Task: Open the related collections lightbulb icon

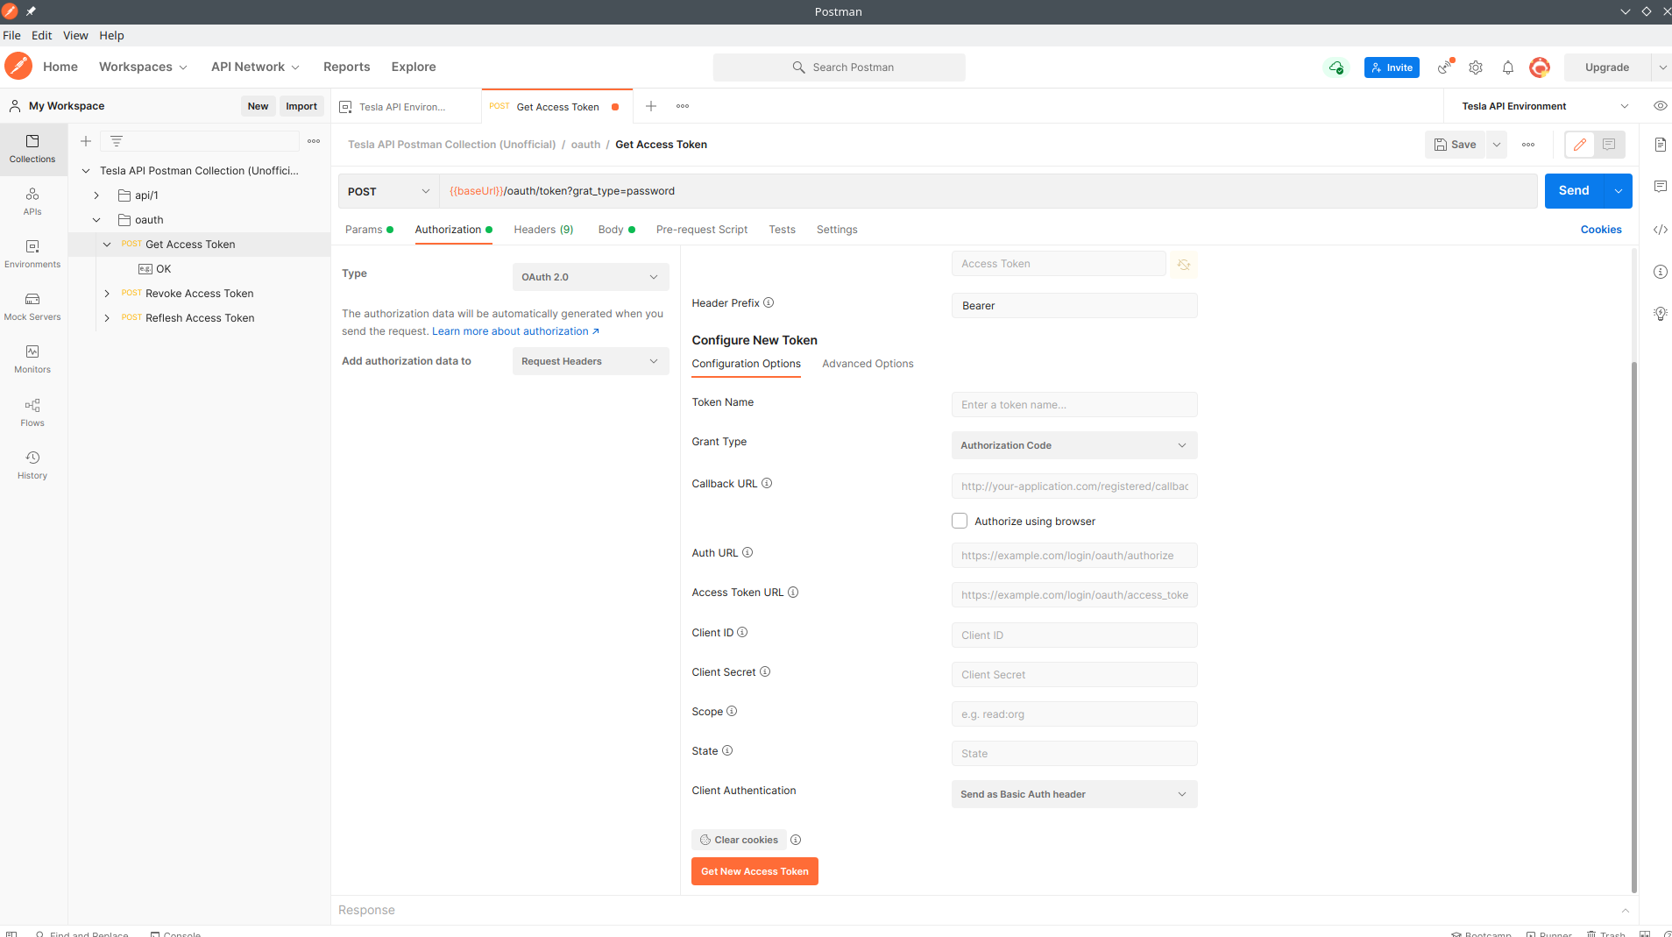Action: 1661,314
